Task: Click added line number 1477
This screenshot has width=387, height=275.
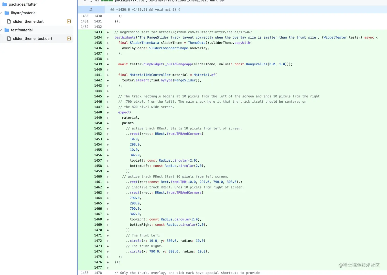Action: tap(98, 268)
